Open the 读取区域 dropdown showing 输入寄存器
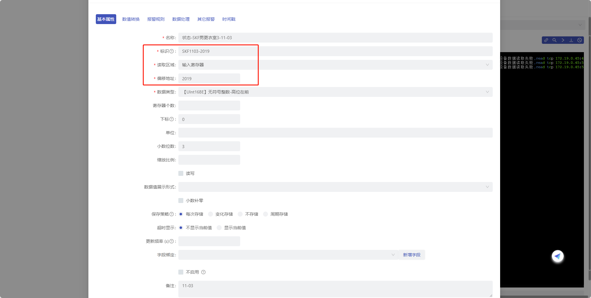This screenshot has width=591, height=298. click(335, 65)
